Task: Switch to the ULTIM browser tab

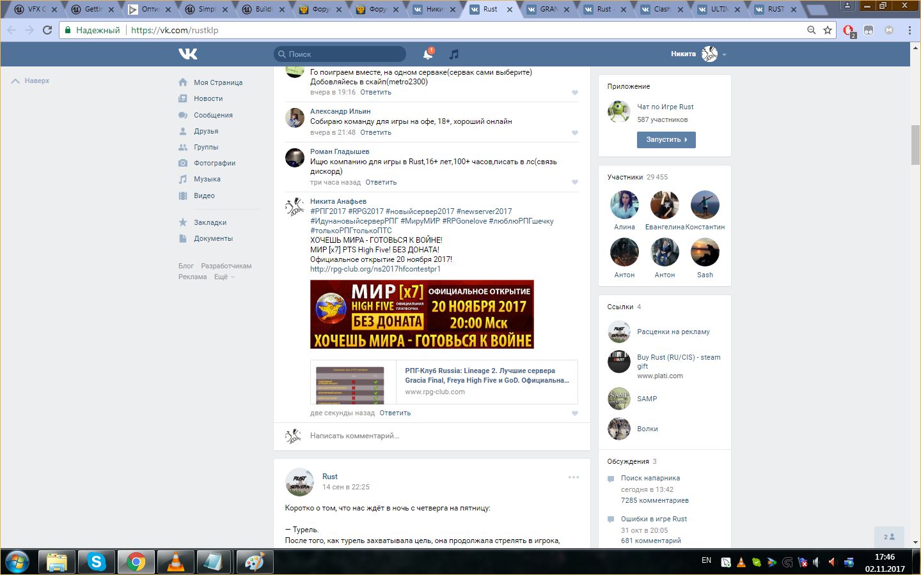Action: coord(719,9)
